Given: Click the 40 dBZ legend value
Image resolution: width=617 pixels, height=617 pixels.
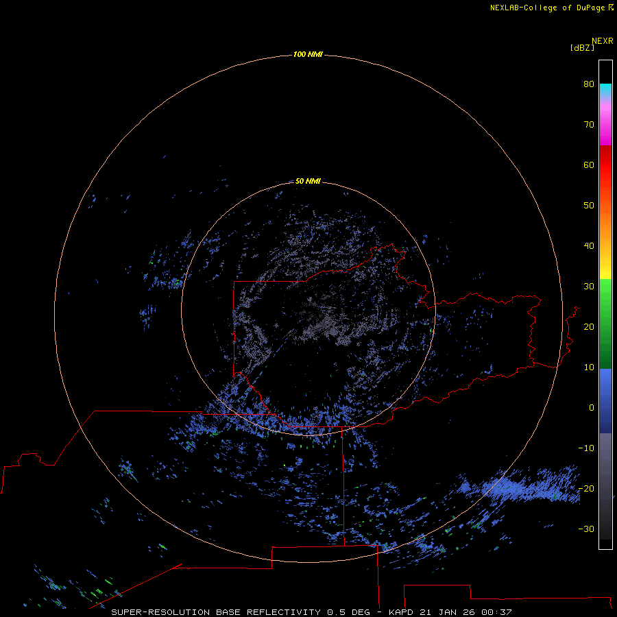Looking at the screenshot, I should 589,246.
